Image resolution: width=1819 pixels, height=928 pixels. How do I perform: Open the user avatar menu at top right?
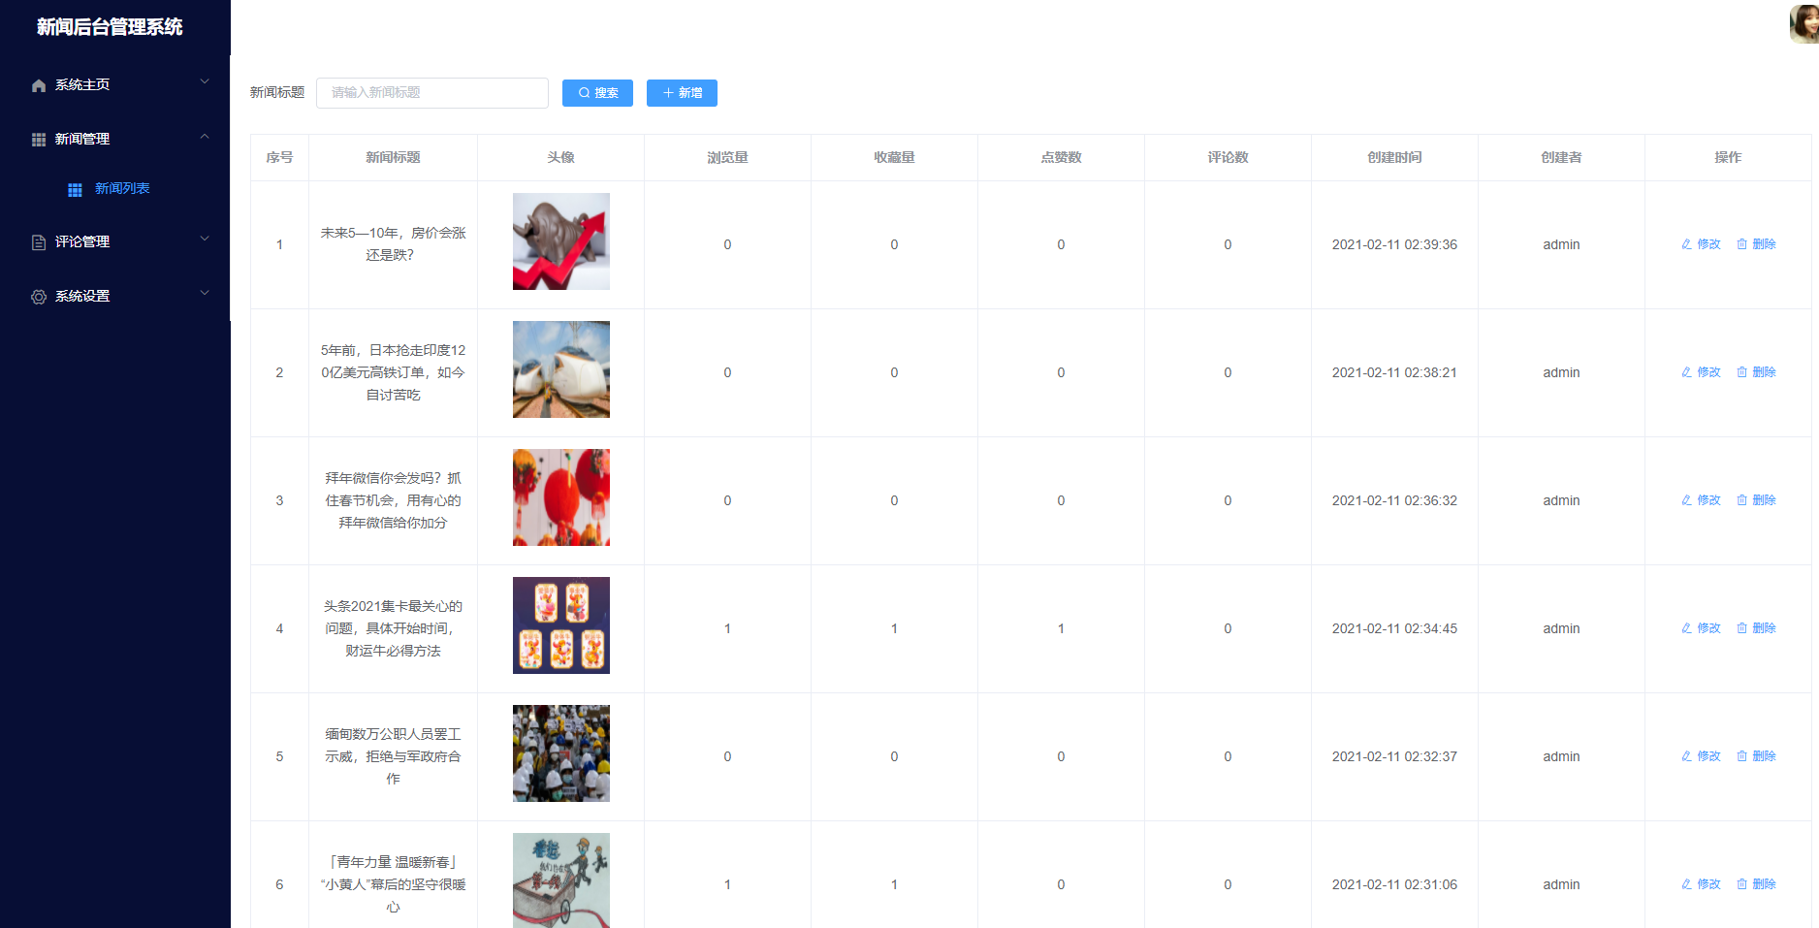coord(1804,23)
